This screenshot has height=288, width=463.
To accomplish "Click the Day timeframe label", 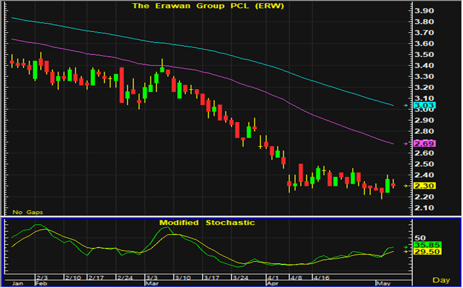I will [x=445, y=279].
